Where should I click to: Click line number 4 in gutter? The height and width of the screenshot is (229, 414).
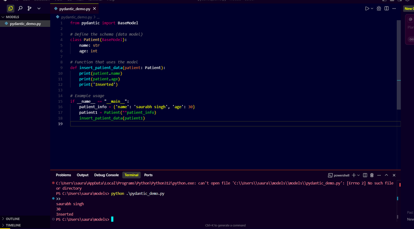coord(61,40)
